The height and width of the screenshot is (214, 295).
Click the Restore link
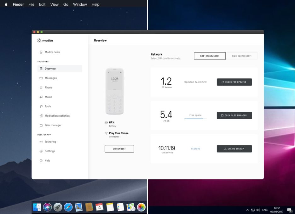click(195, 149)
